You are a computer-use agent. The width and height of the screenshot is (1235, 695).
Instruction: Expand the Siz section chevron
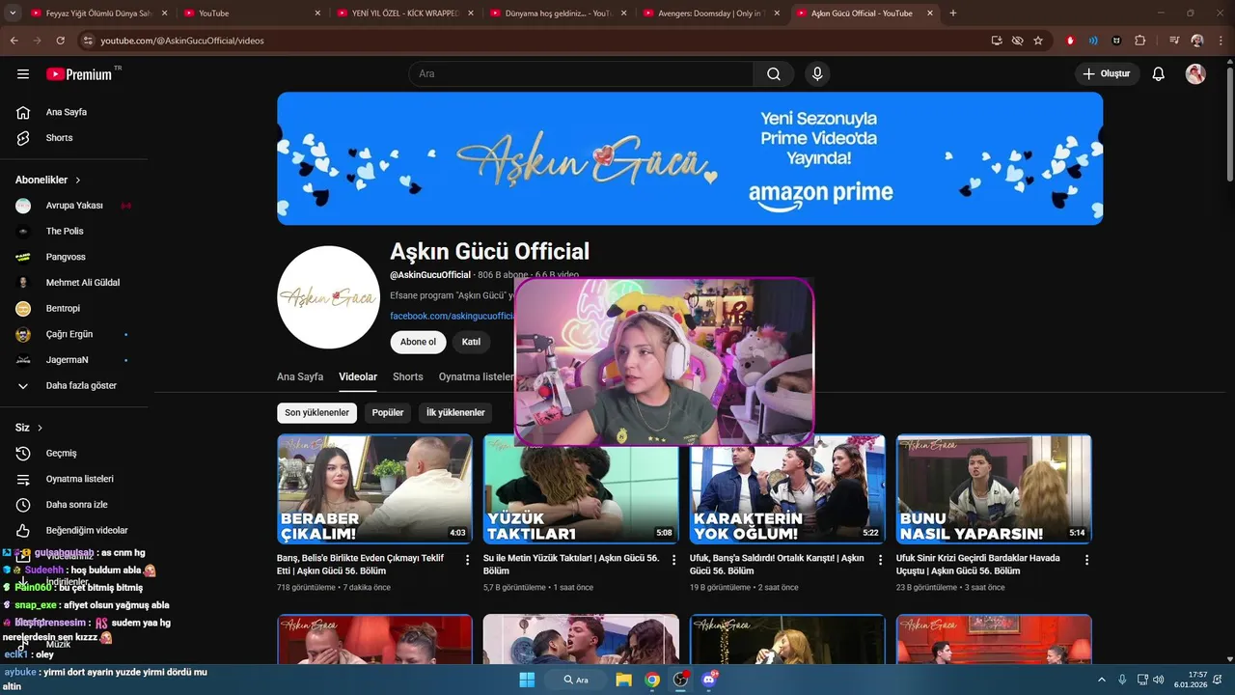click(40, 428)
